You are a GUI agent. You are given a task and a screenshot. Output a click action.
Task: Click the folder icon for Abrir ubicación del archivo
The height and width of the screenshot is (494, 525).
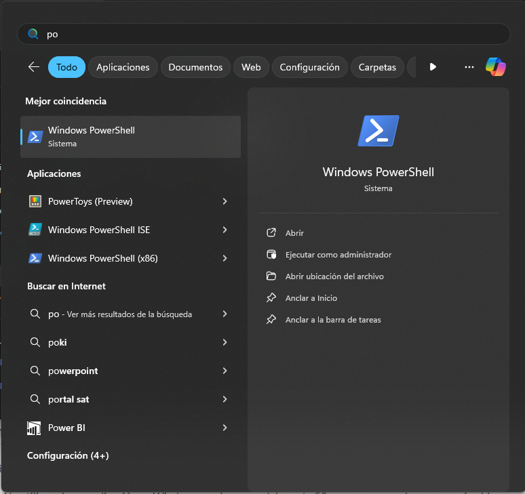coord(271,276)
